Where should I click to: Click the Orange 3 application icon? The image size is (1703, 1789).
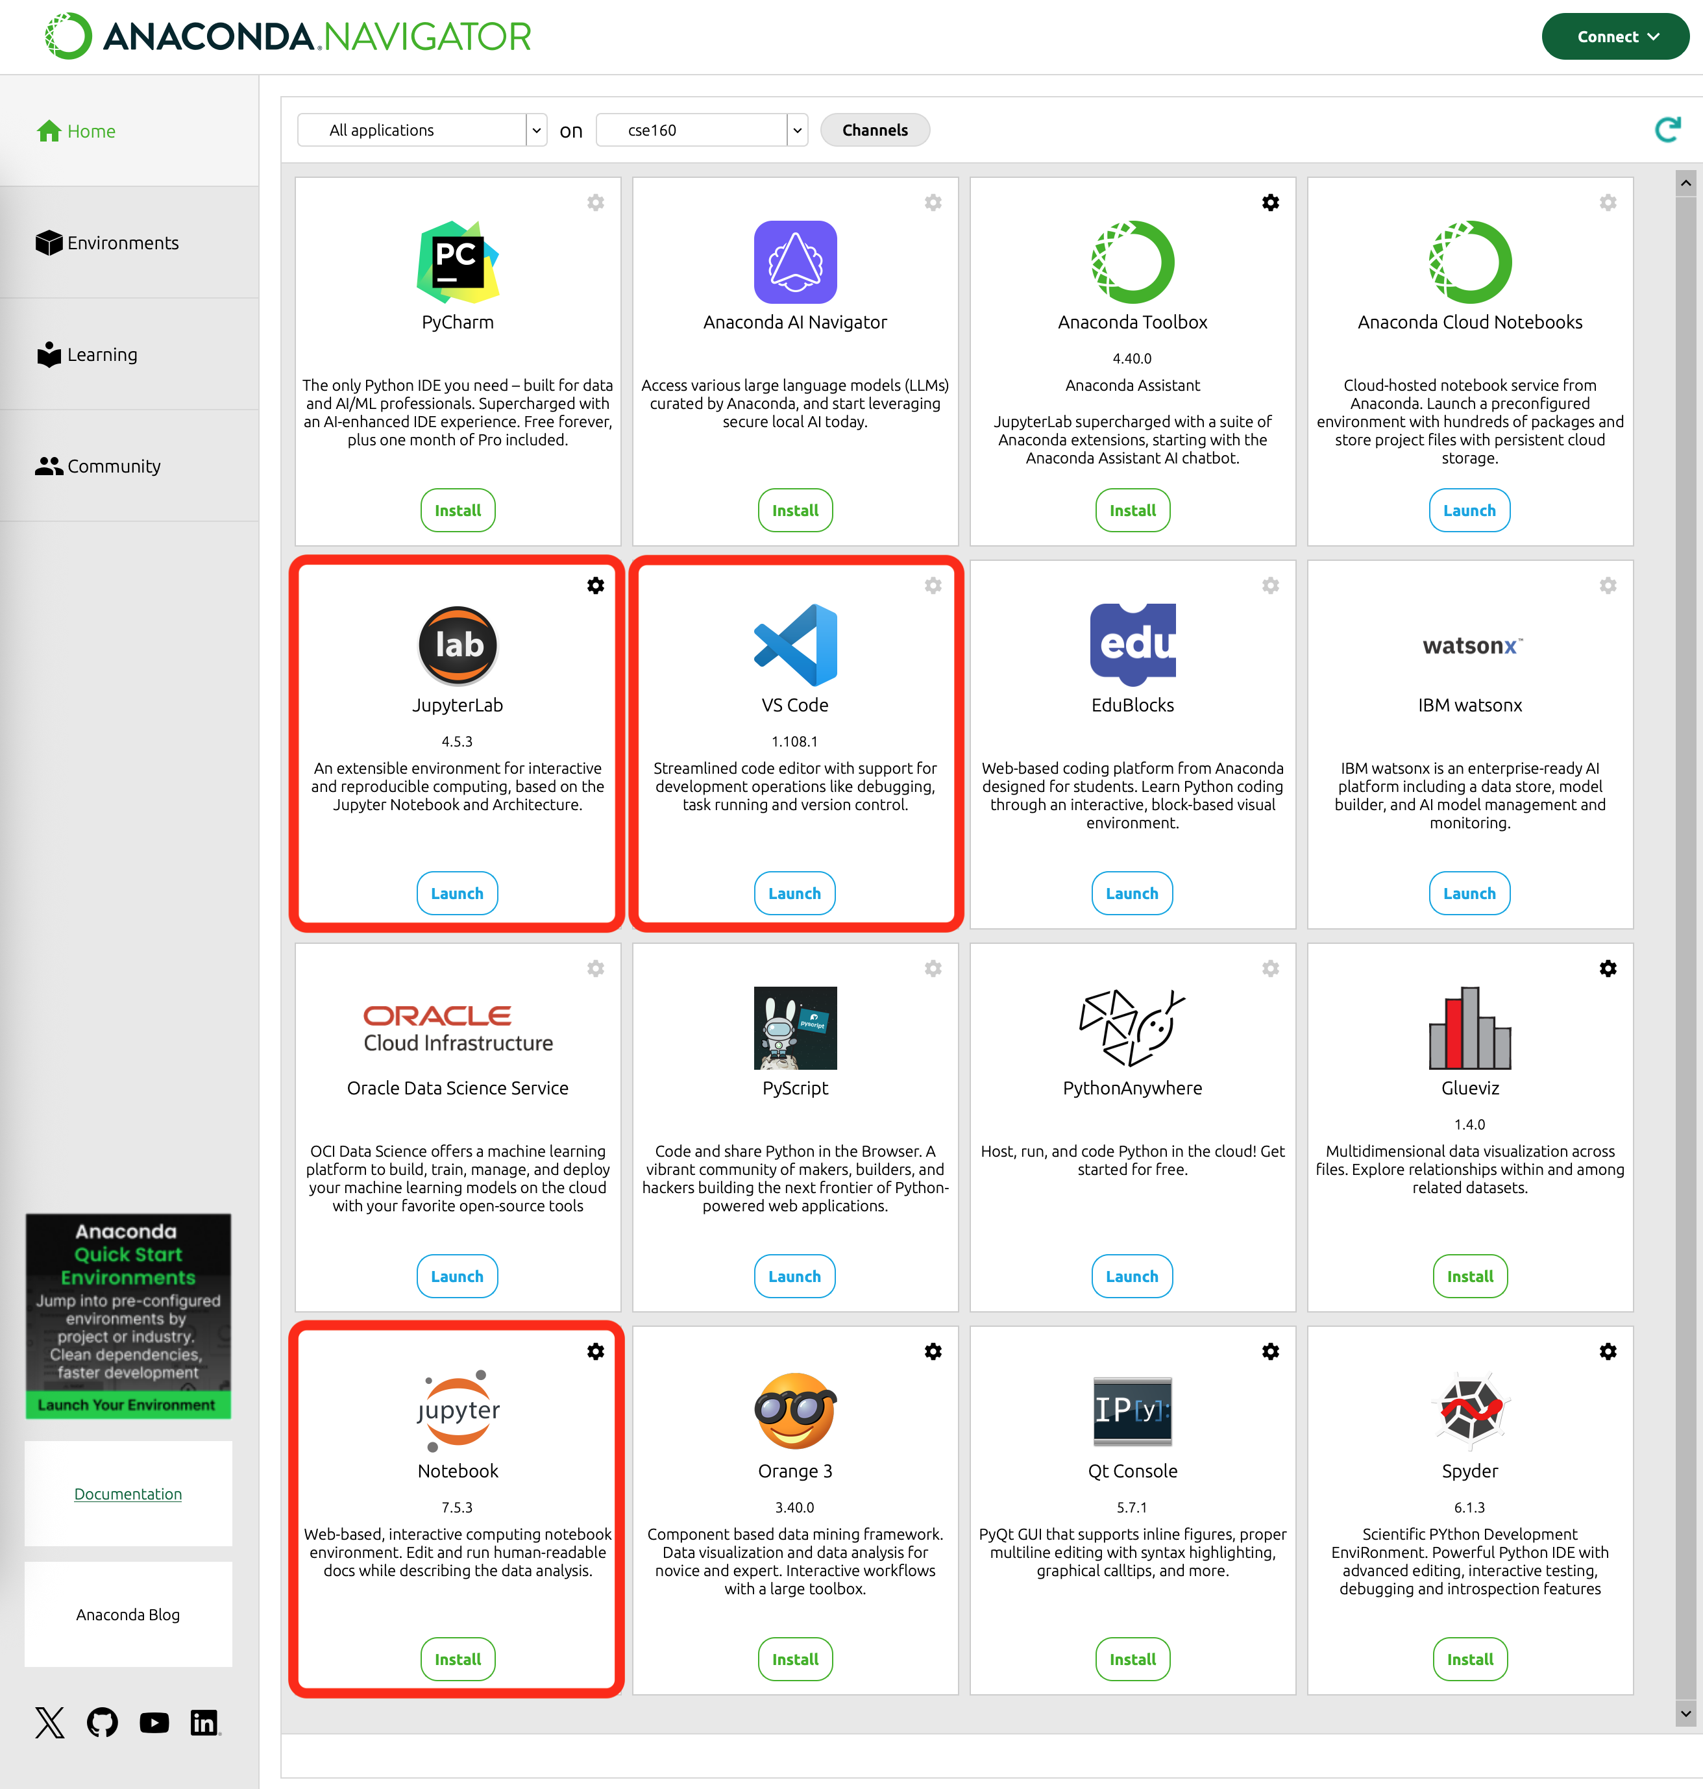[x=794, y=1412]
